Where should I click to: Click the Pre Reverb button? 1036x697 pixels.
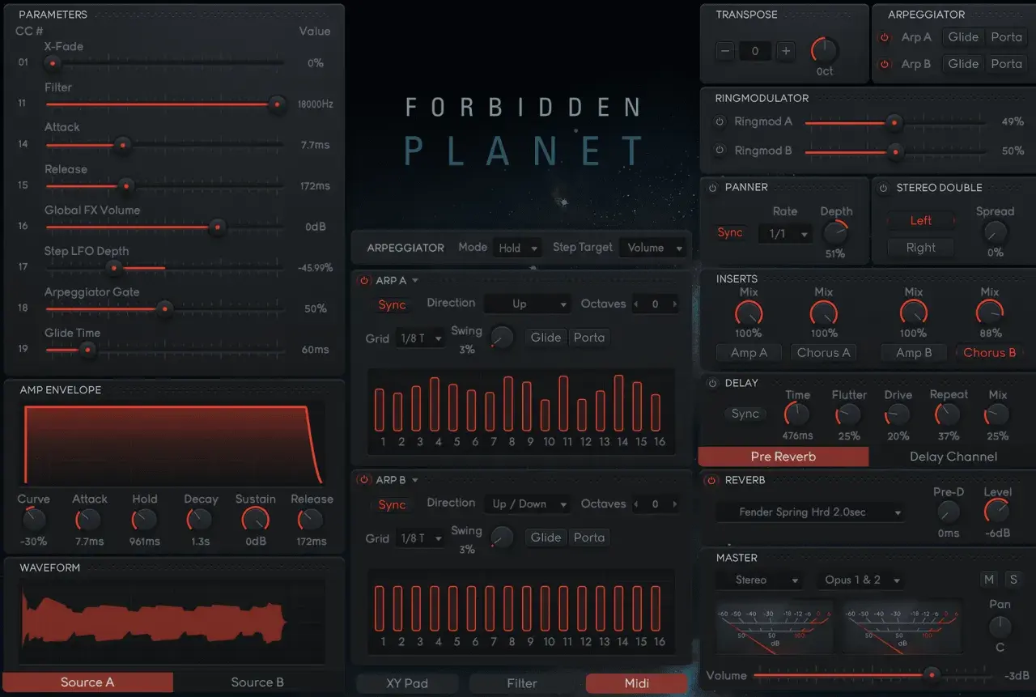click(783, 457)
